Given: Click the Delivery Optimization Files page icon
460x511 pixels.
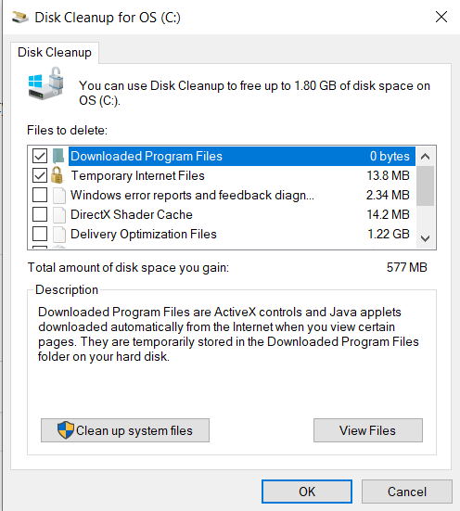Looking at the screenshot, I should click(x=59, y=235).
